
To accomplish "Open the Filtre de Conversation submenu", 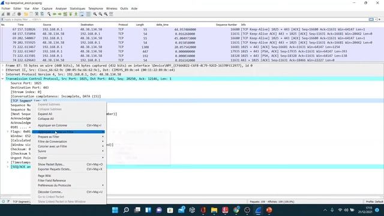I will [x=68, y=142].
